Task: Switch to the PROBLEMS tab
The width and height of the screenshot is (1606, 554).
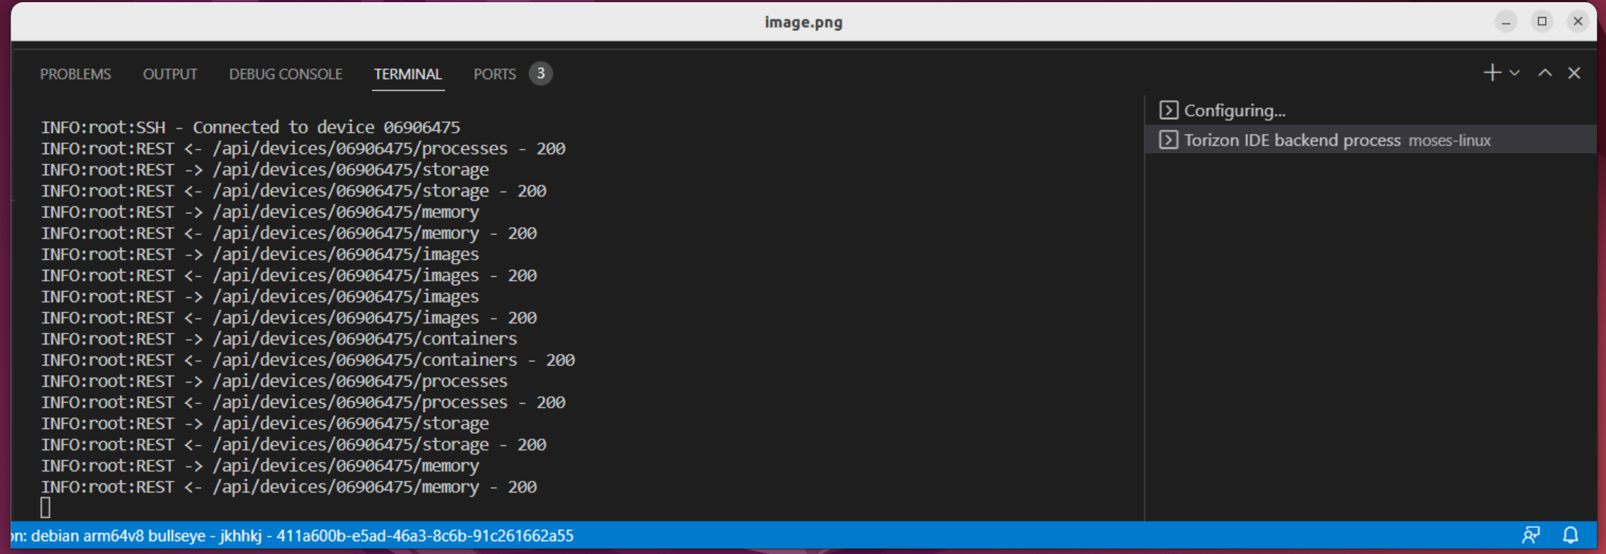Action: (76, 74)
